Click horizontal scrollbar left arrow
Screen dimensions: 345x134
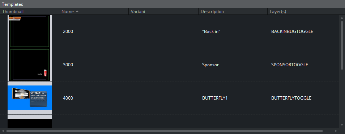click(3, 131)
